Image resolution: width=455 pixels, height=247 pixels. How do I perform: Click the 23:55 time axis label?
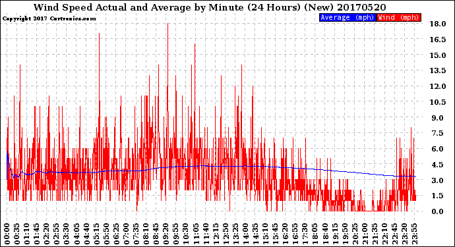(x=415, y=234)
